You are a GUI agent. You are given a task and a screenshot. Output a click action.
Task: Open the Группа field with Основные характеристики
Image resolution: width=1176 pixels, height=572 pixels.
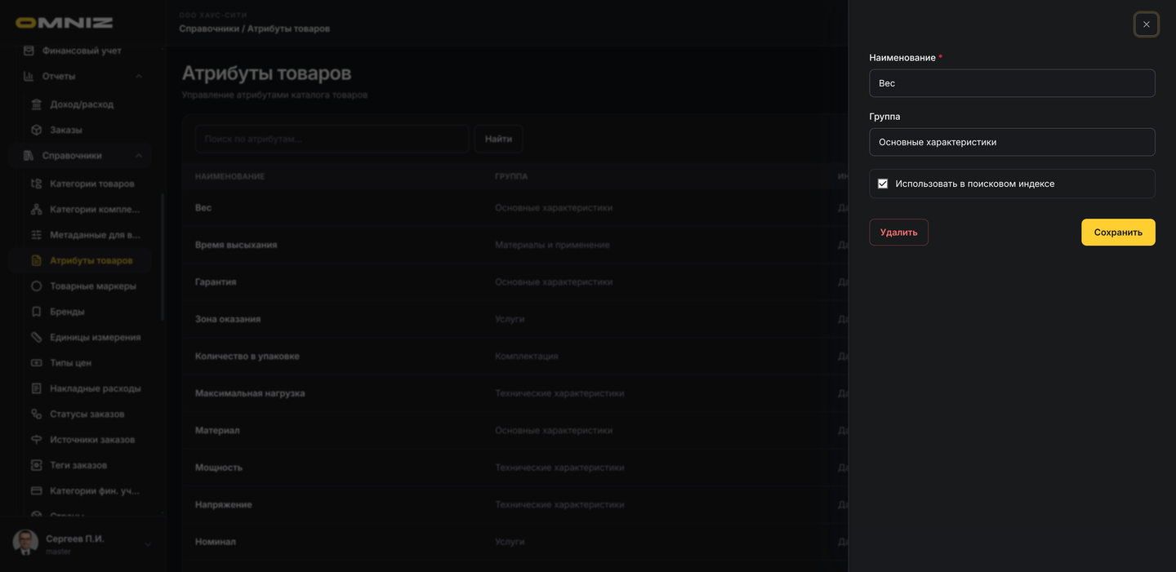pos(1012,142)
